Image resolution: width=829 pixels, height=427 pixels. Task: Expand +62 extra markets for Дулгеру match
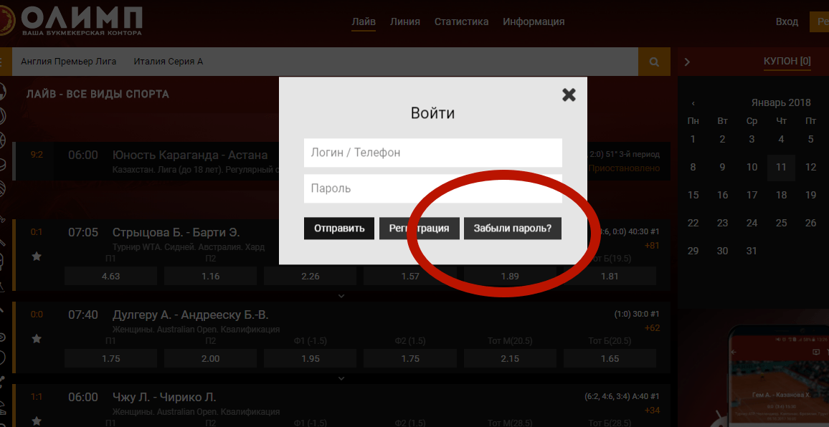pos(652,328)
